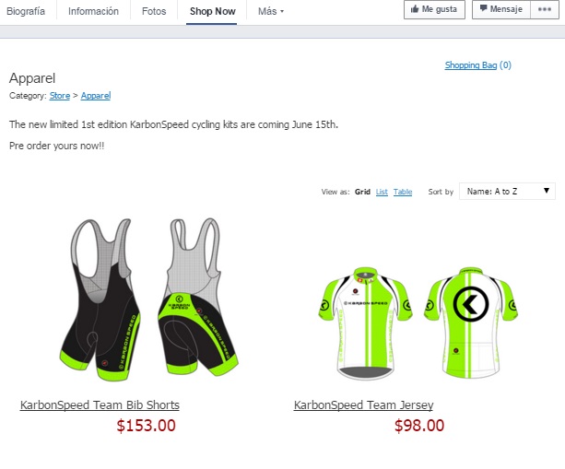Switch view to Table
This screenshot has width=565, height=469.
coord(403,192)
